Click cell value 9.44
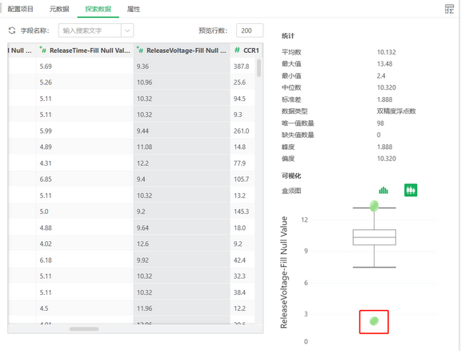This screenshot has width=461, height=351. point(142,131)
